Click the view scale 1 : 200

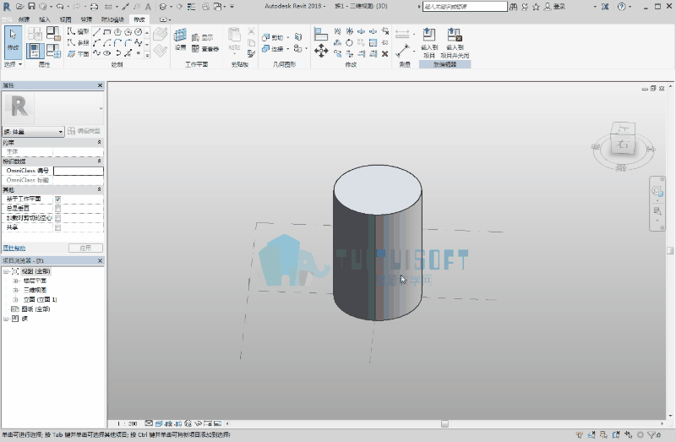[128, 424]
